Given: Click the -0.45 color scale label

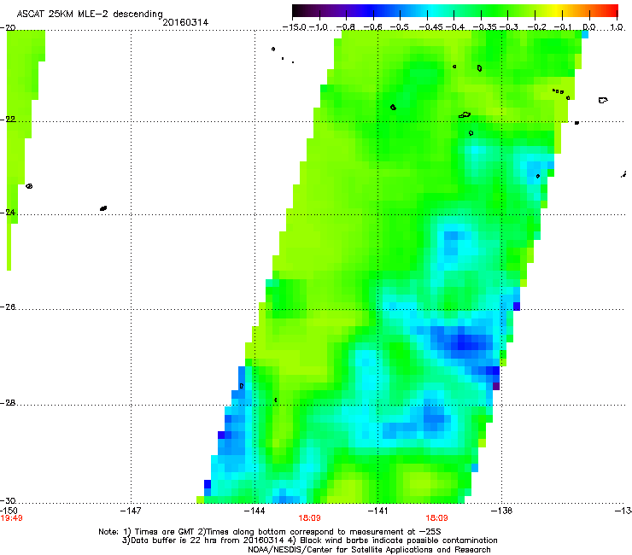Looking at the screenshot, I should (430, 27).
